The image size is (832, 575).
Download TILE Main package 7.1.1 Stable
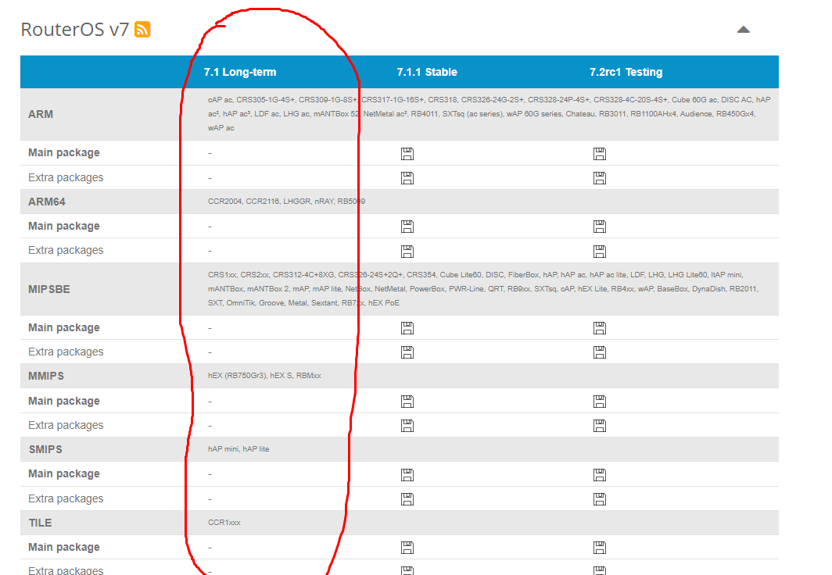click(x=407, y=548)
